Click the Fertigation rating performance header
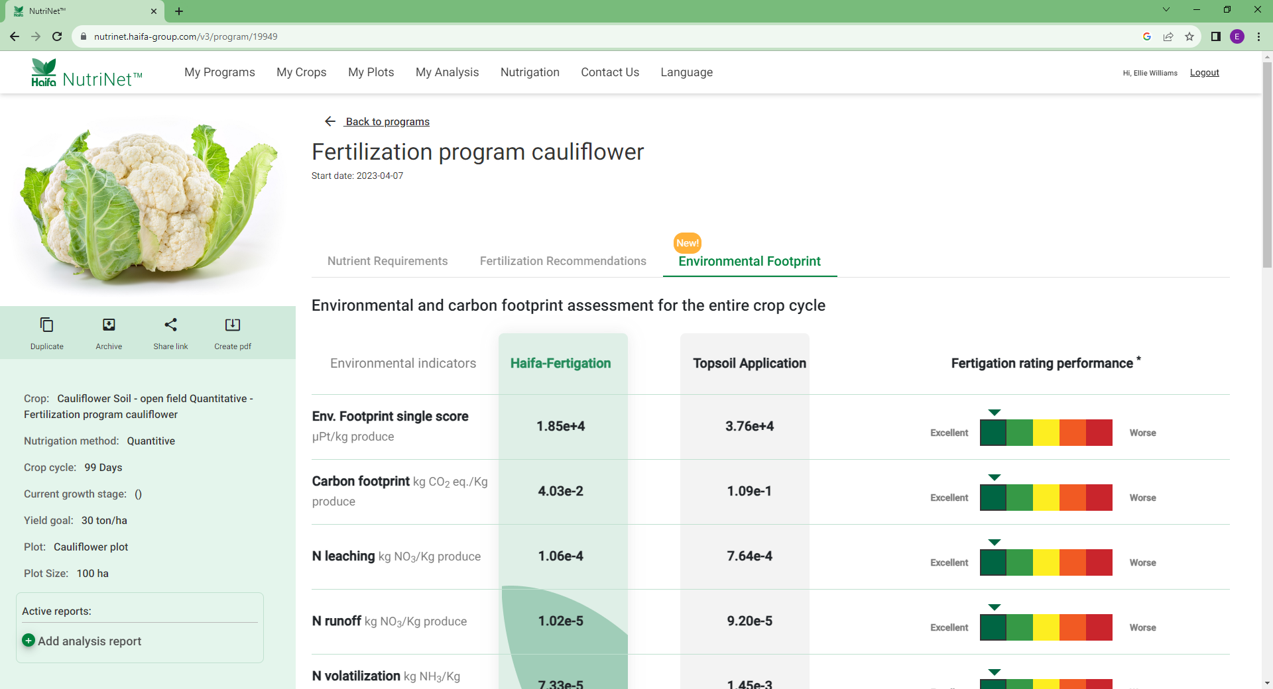The height and width of the screenshot is (689, 1273). (1046, 362)
